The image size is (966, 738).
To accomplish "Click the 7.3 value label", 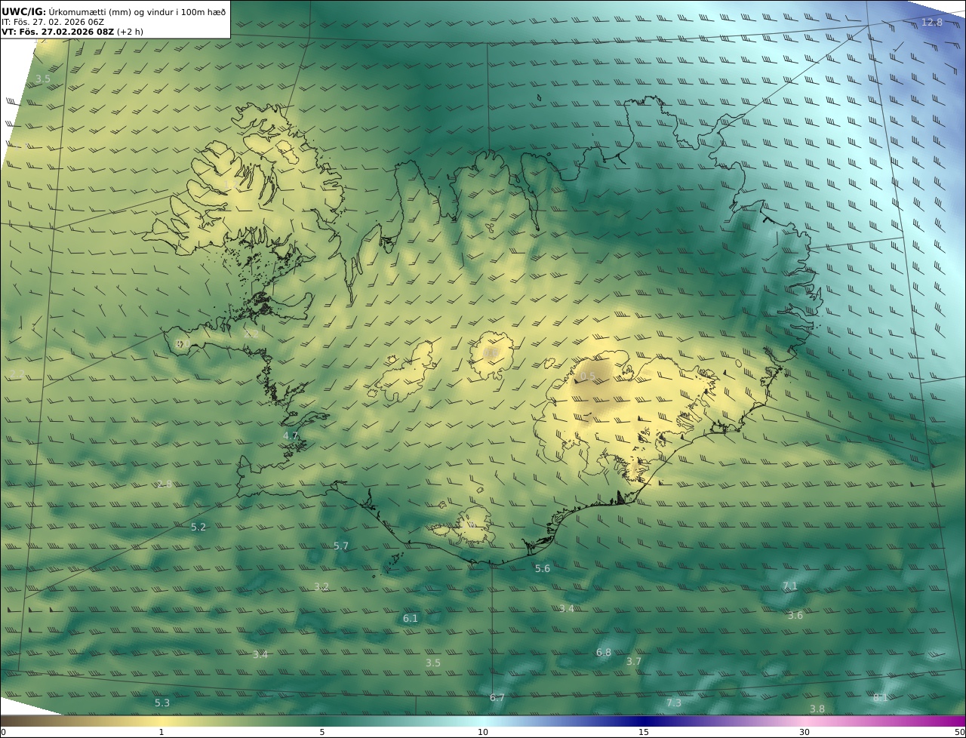I will pyautogui.click(x=673, y=703).
